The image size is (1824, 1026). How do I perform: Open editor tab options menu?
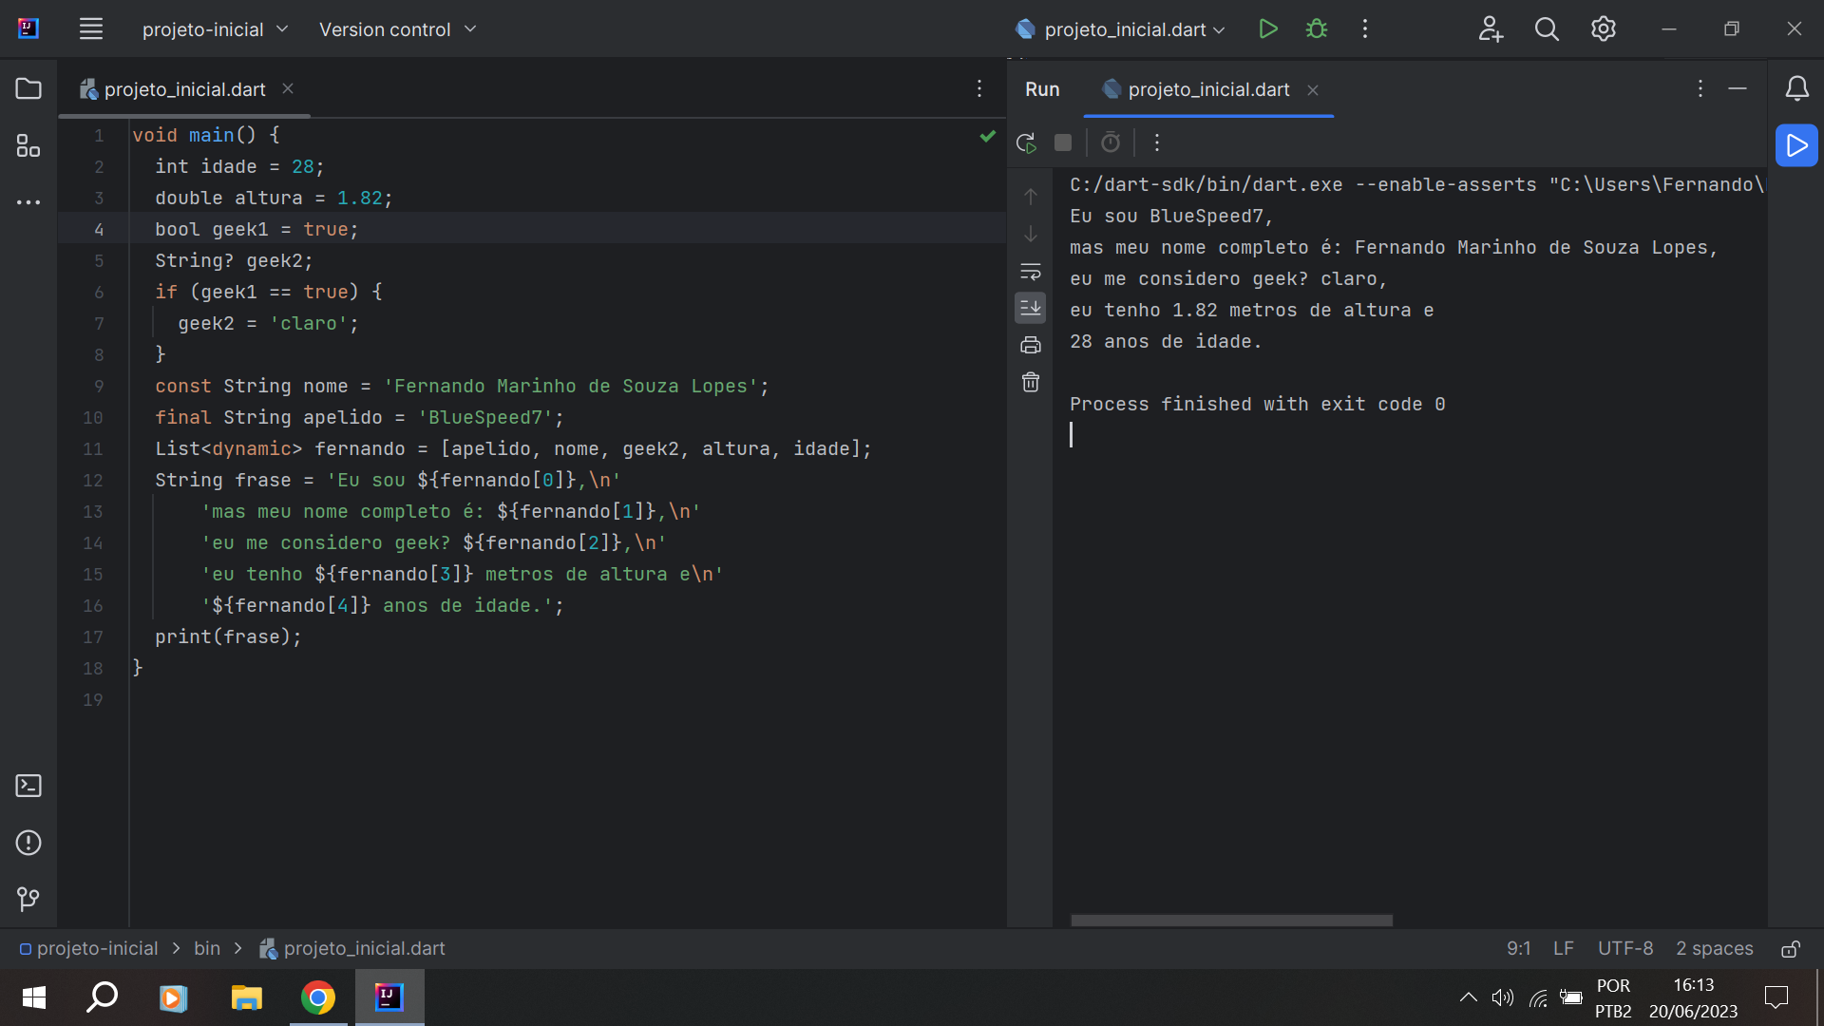pyautogui.click(x=979, y=88)
